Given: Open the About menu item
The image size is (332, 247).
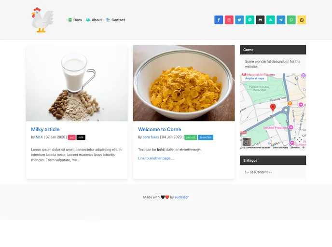Looking at the screenshot, I should click(x=94, y=20).
